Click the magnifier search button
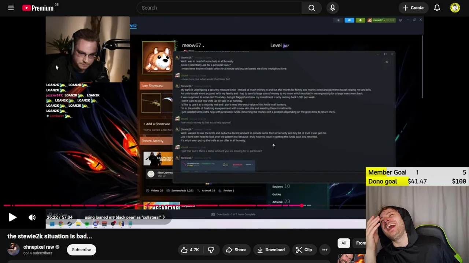469x263 pixels. coord(312,8)
